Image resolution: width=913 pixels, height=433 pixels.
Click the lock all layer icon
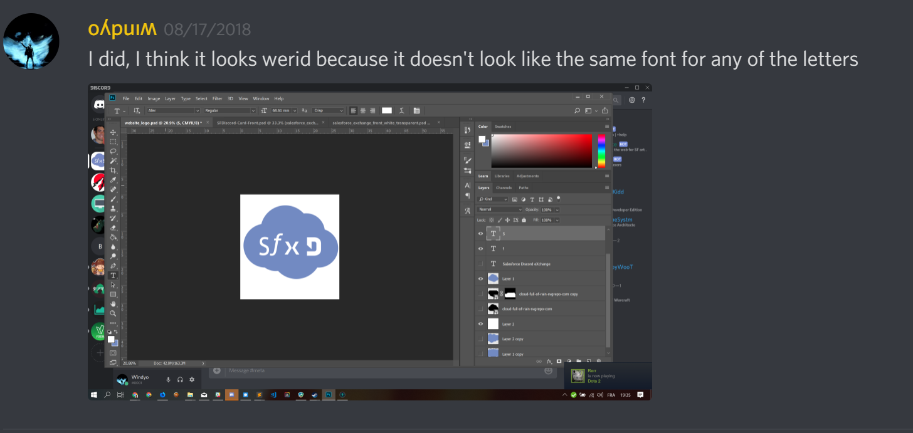coord(524,220)
